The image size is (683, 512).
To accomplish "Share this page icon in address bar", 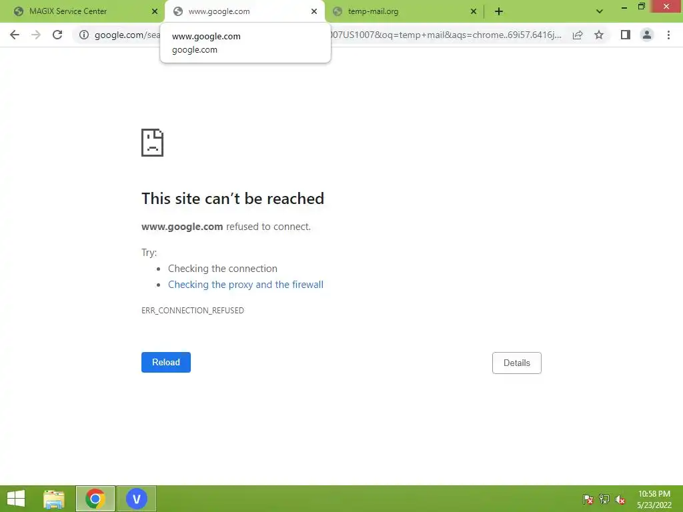I will (578, 35).
